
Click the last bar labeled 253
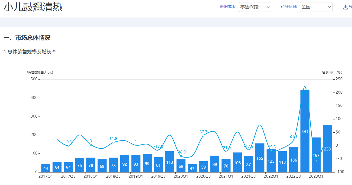pyautogui.click(x=327, y=149)
